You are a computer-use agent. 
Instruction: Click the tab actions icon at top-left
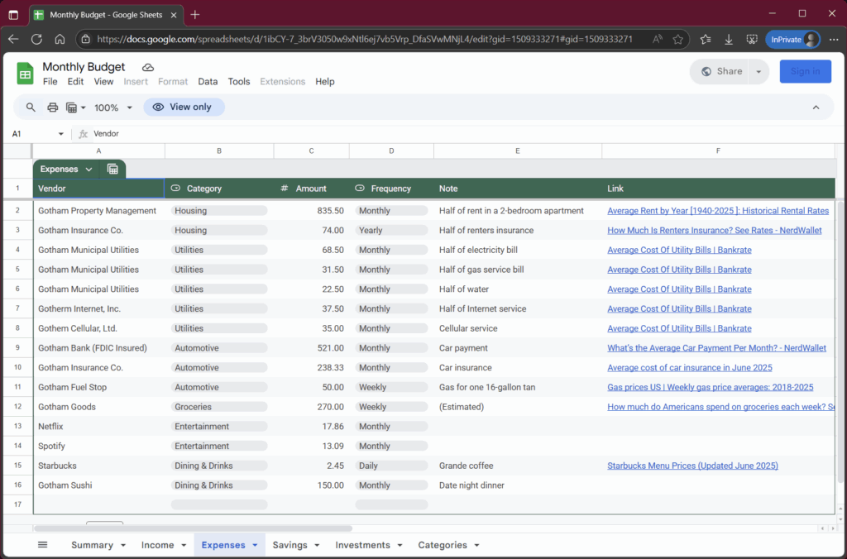pyautogui.click(x=13, y=15)
